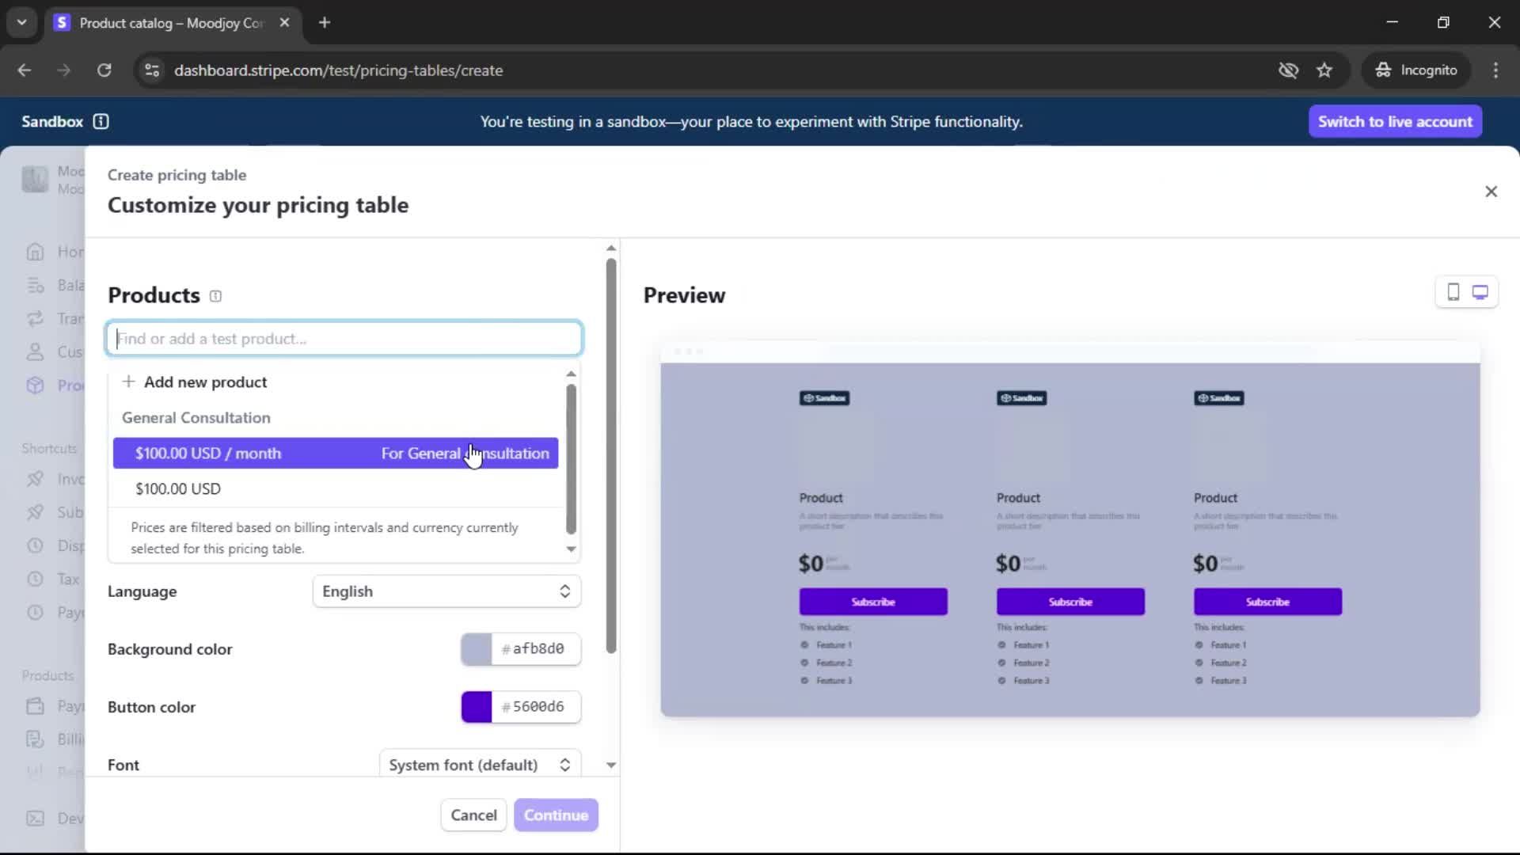The height and width of the screenshot is (855, 1520).
Task: Click the Button color purple swatch
Action: pyautogui.click(x=477, y=707)
